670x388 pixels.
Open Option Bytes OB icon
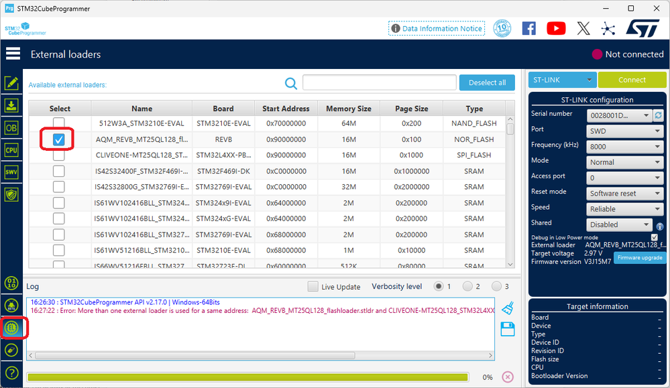pos(11,127)
